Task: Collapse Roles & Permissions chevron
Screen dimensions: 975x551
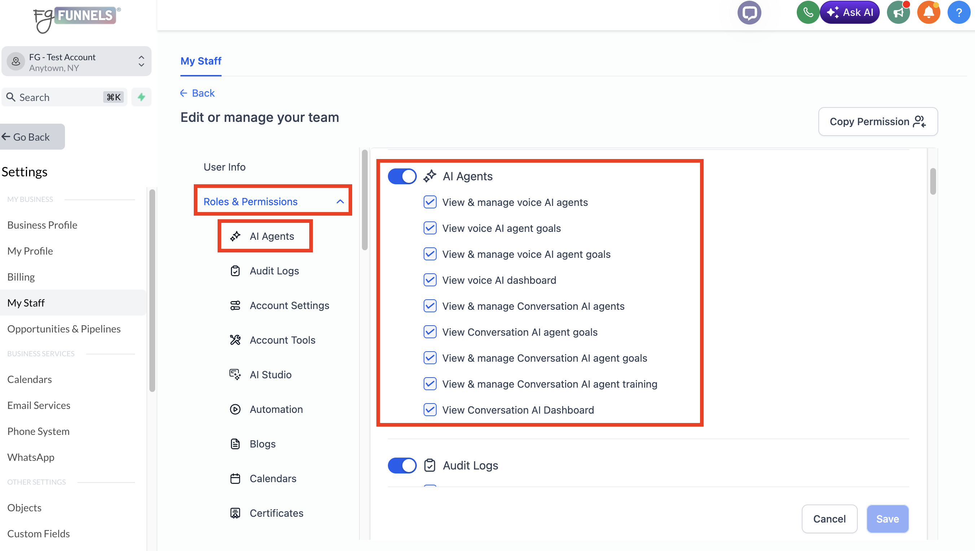Action: [340, 201]
